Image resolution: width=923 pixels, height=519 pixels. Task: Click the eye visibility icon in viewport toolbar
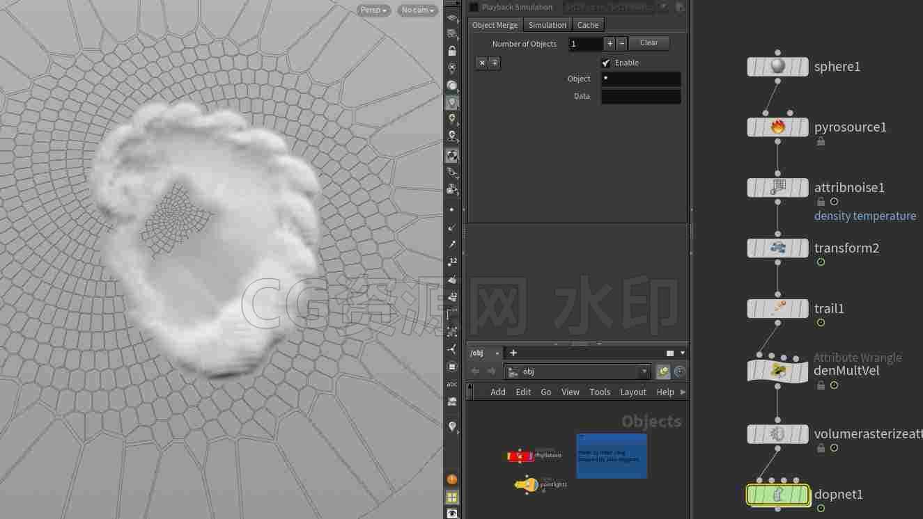[x=452, y=513]
